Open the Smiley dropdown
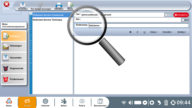The width and height of the screenshot is (192, 108). point(182,32)
